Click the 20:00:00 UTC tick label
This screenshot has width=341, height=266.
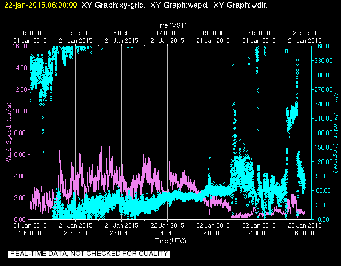[75, 233]
